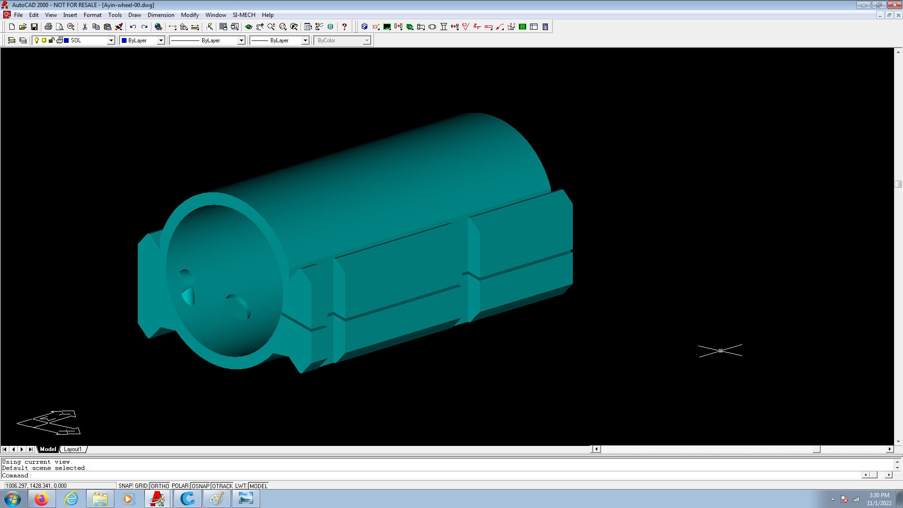Viewport: 903px width, 508px height.
Task: Open Help with the red question mark
Action: (344, 27)
